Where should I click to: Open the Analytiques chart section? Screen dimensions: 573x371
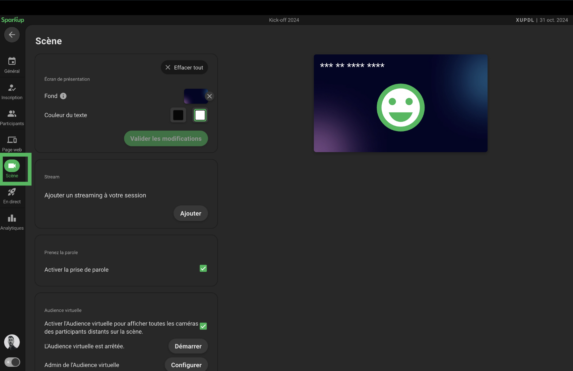click(12, 222)
